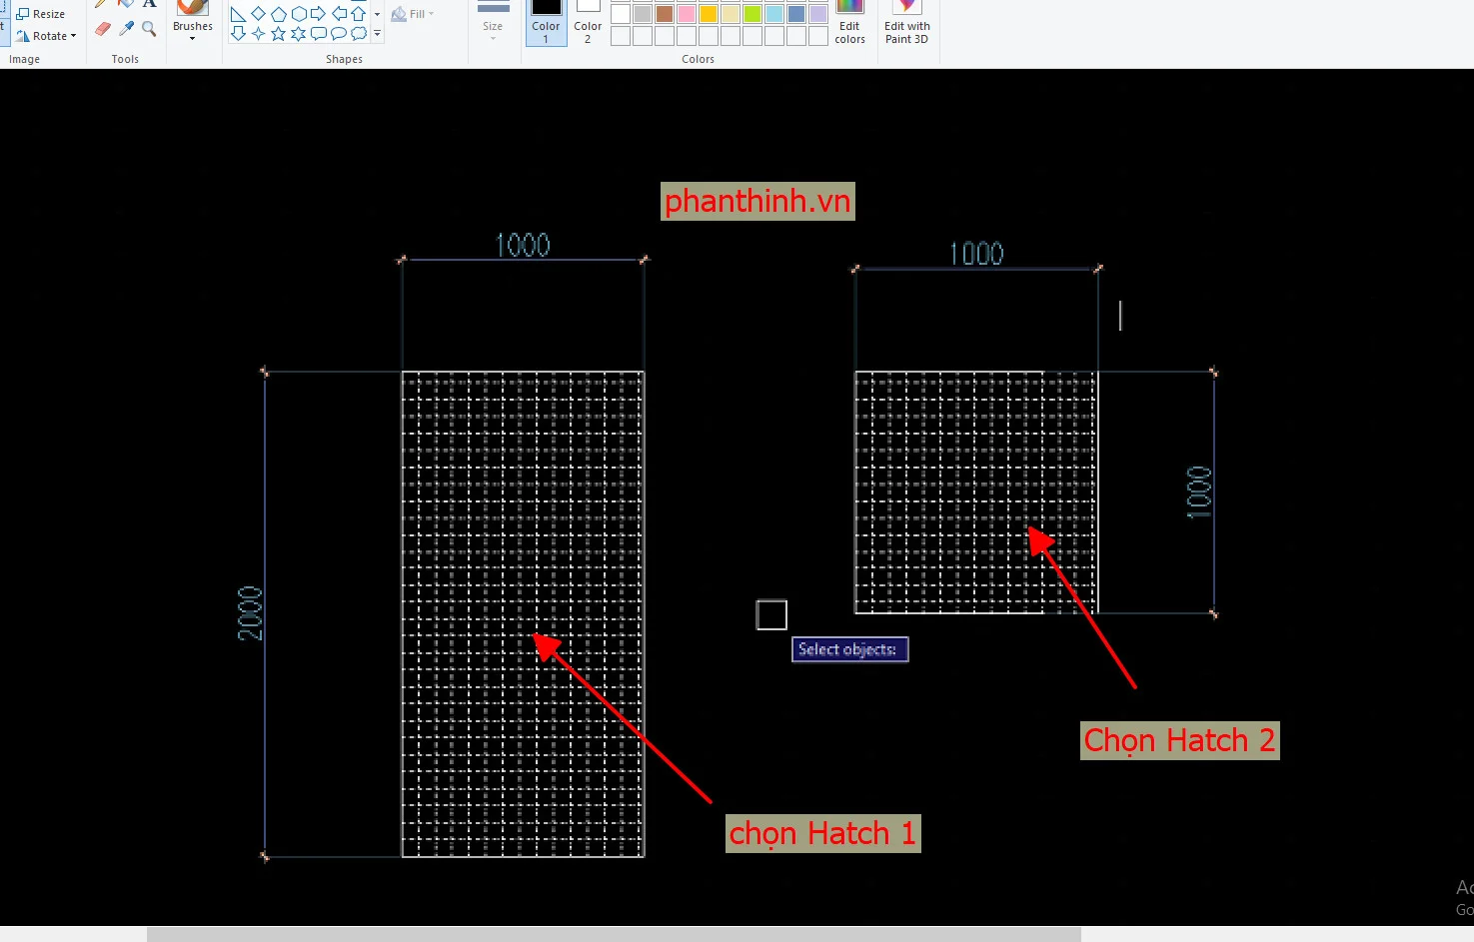Viewport: 1474px width, 942px height.
Task: Open the Brushes dropdown
Action: [193, 22]
